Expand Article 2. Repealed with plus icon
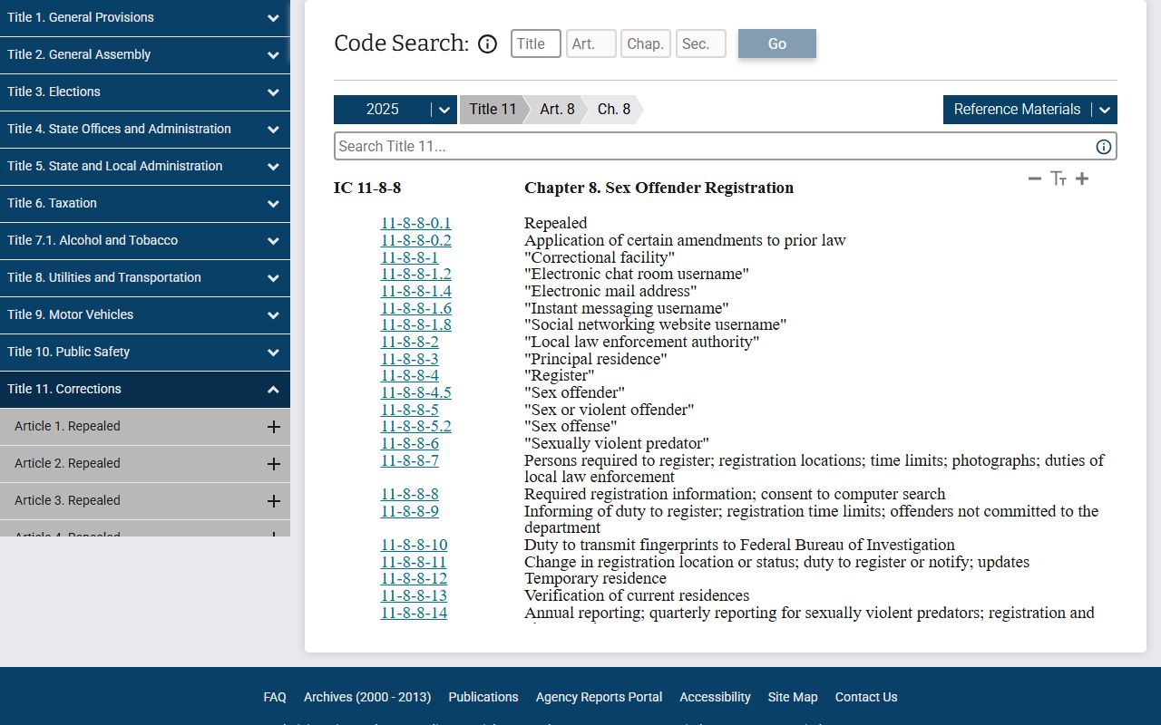This screenshot has height=725, width=1161. (273, 464)
